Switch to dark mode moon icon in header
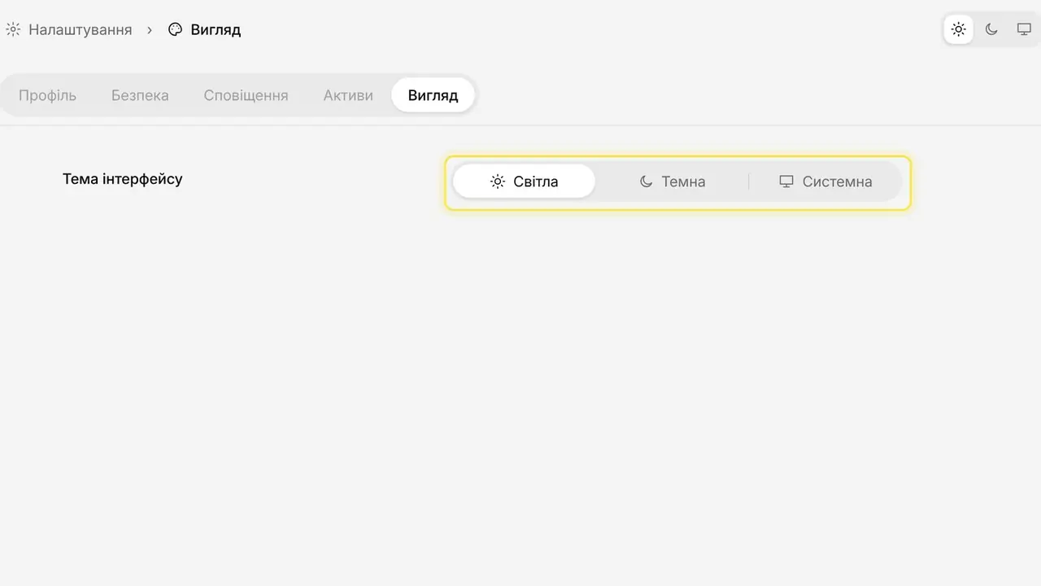 [x=991, y=29]
